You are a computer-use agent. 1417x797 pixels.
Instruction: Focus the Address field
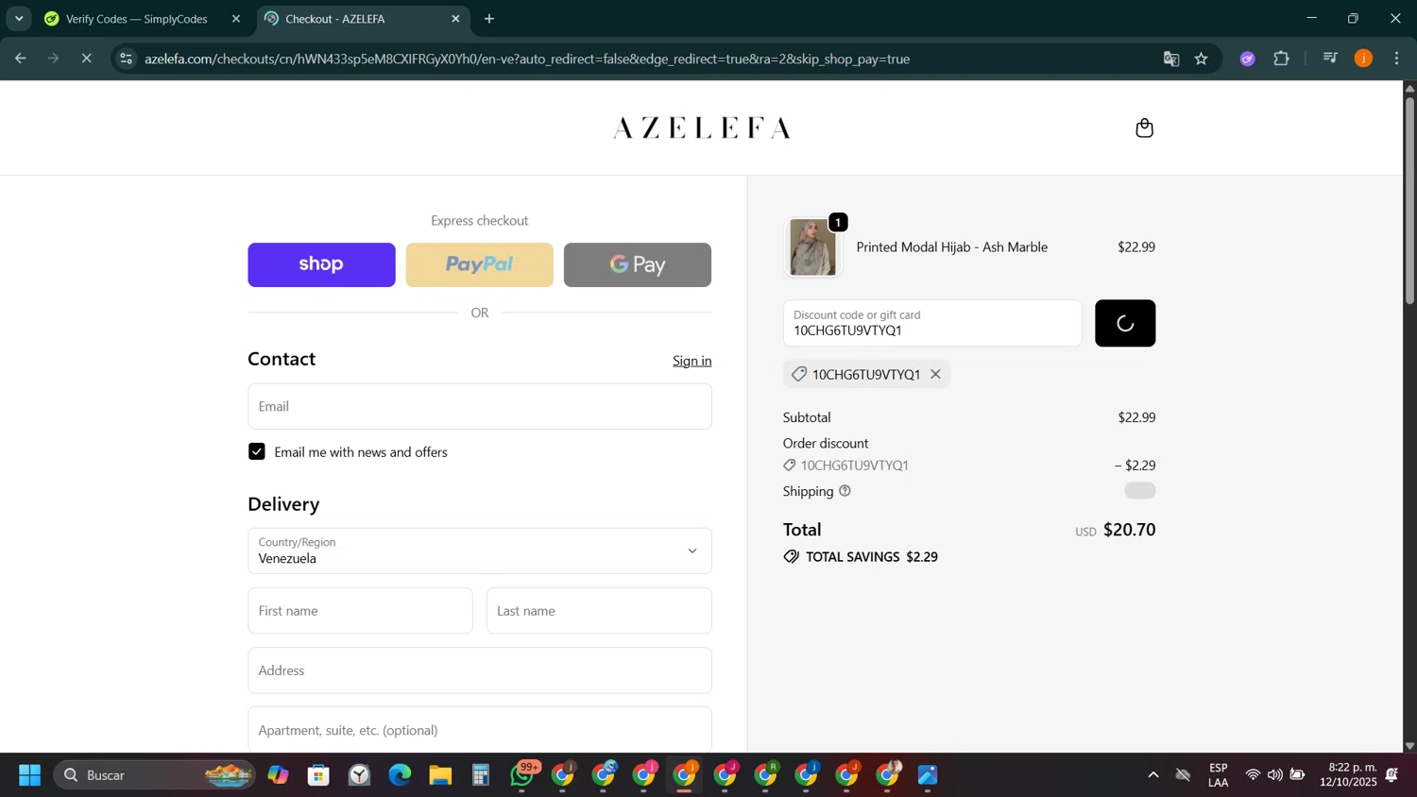480,670
